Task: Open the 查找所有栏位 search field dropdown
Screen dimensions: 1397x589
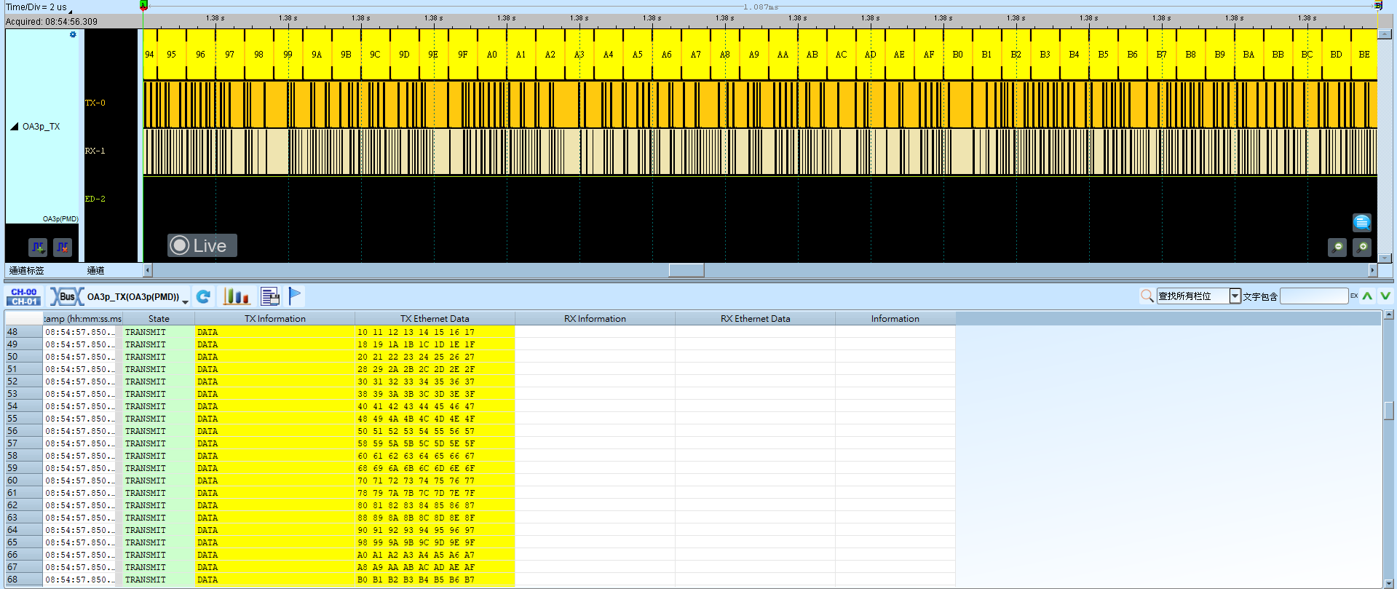Action: (1235, 296)
